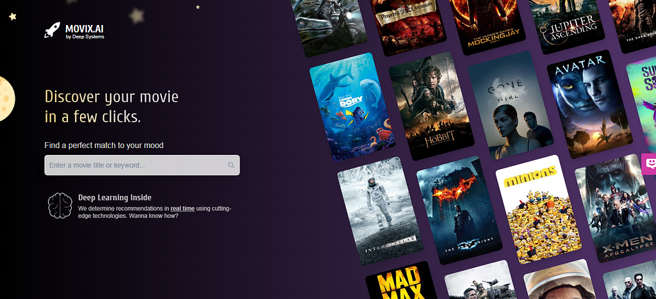
Task: Open the pink chat feedback widget
Action: tap(649, 164)
